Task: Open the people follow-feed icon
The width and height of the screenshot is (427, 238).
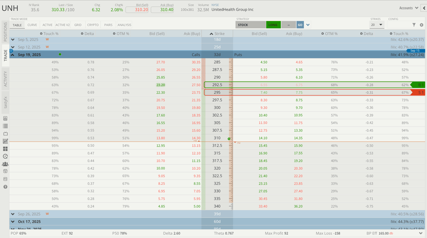Action: tap(5, 164)
